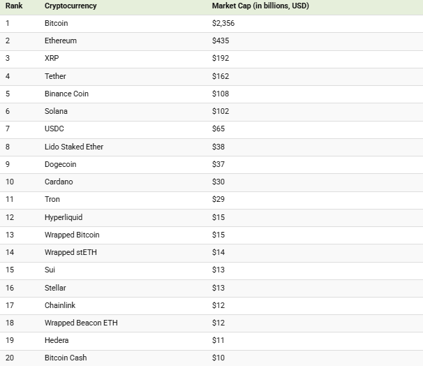The width and height of the screenshot is (423, 366).
Task: Click the Market Cap column header
Action: click(260, 6)
